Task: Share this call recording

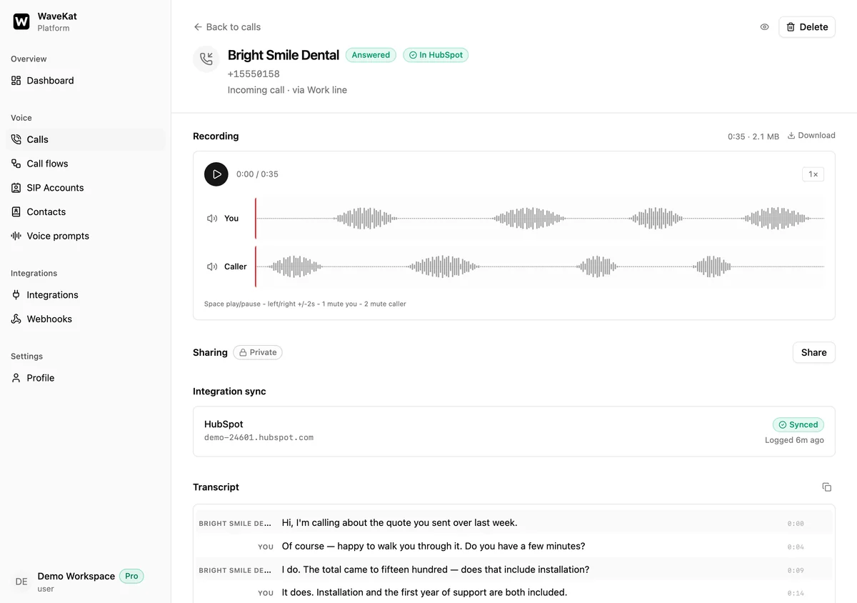Action: (x=813, y=352)
